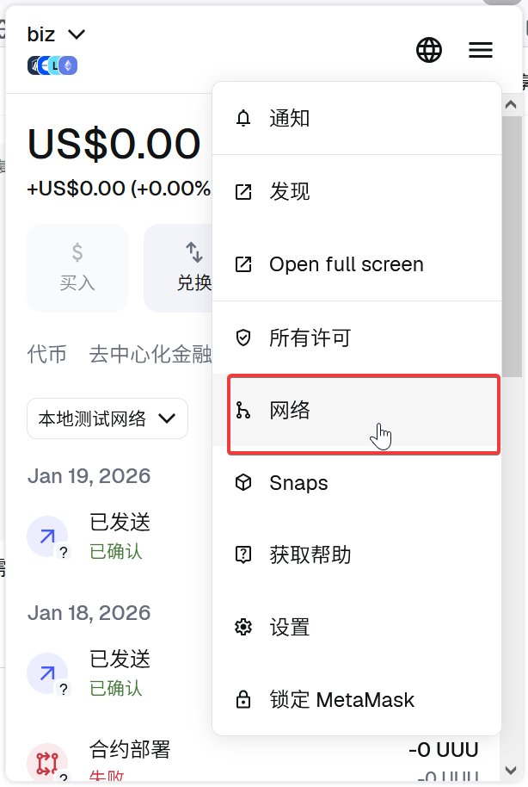Viewport: 528px width, 787px height.
Task: Click the Snaps box icon
Action: point(243,483)
